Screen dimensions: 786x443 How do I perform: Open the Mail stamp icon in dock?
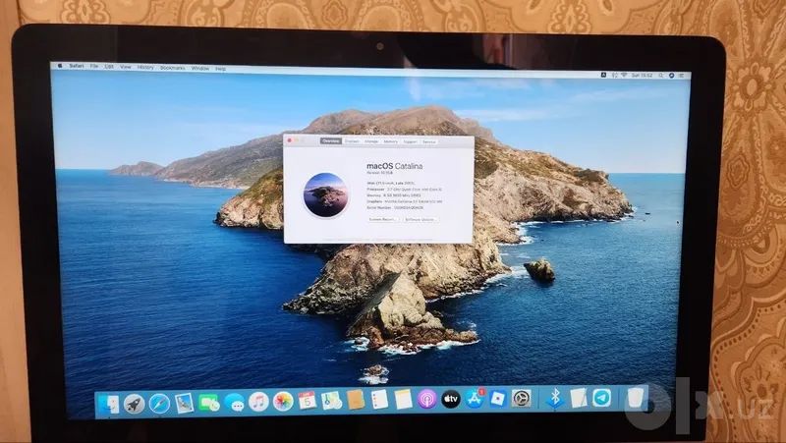[x=184, y=403]
